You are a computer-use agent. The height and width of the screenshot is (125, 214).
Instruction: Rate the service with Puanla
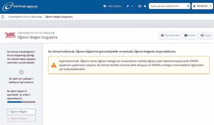pyautogui.click(x=189, y=35)
